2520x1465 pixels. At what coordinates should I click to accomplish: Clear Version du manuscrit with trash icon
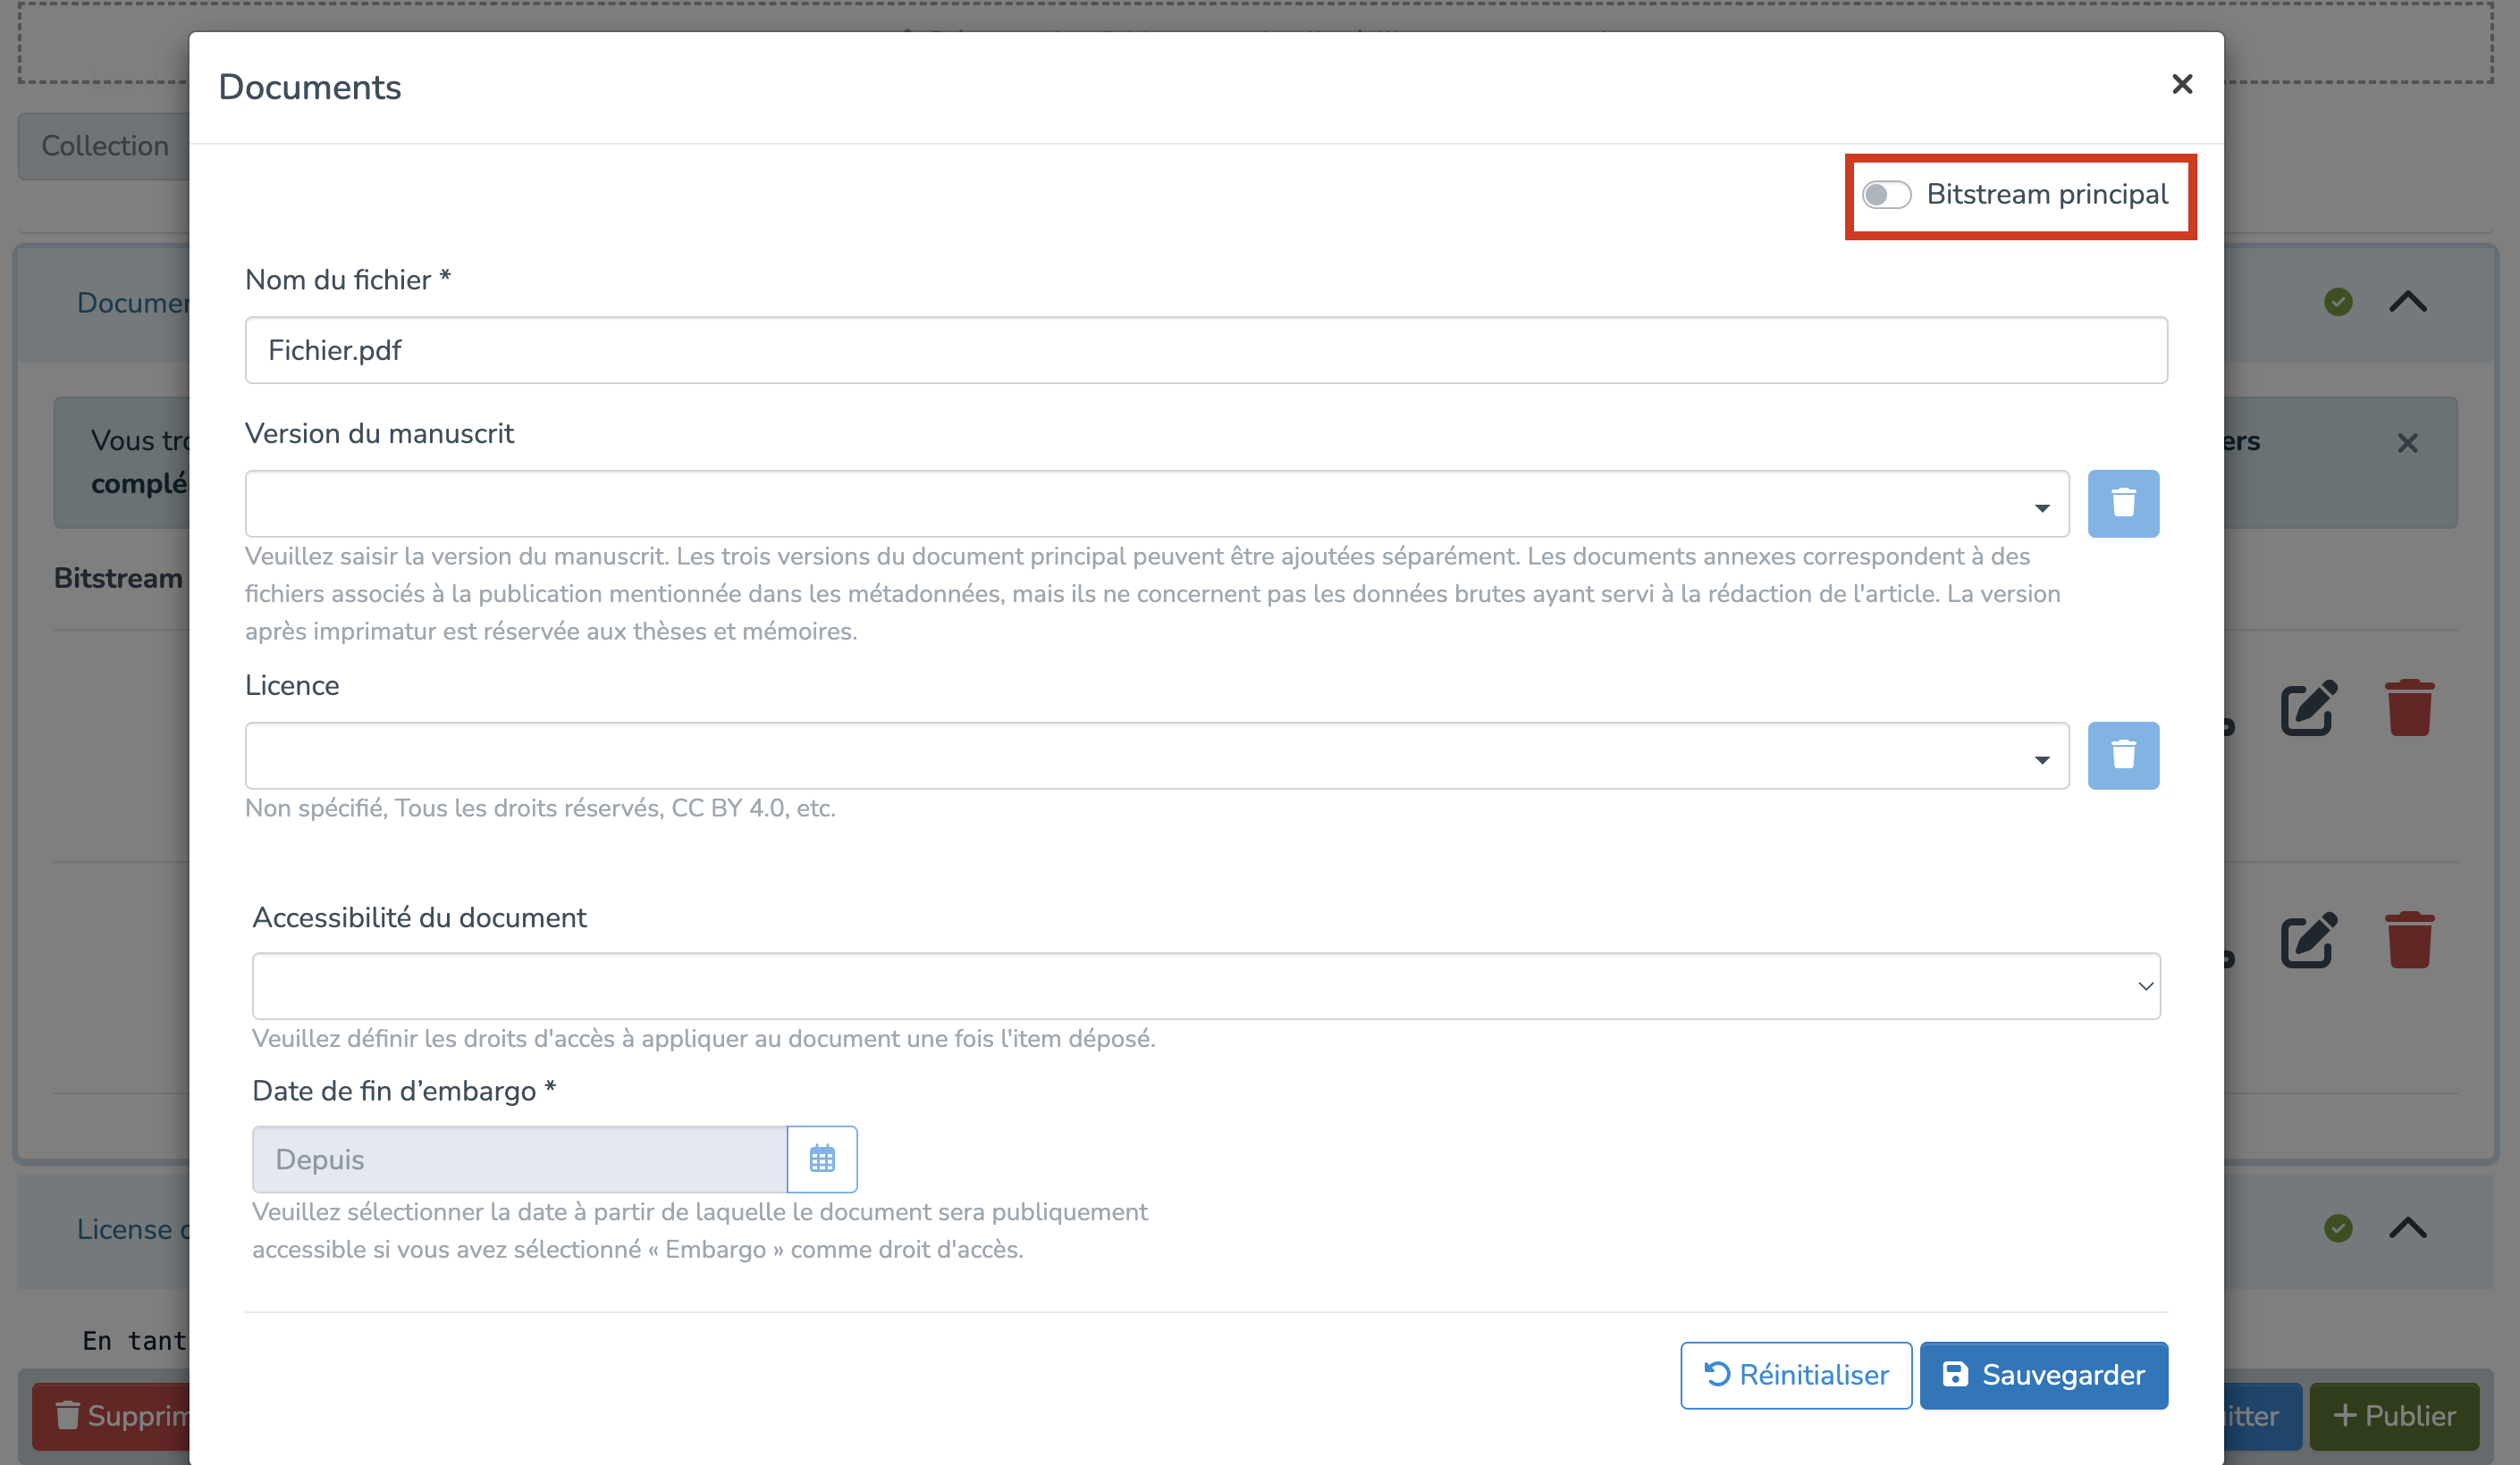[2122, 504]
